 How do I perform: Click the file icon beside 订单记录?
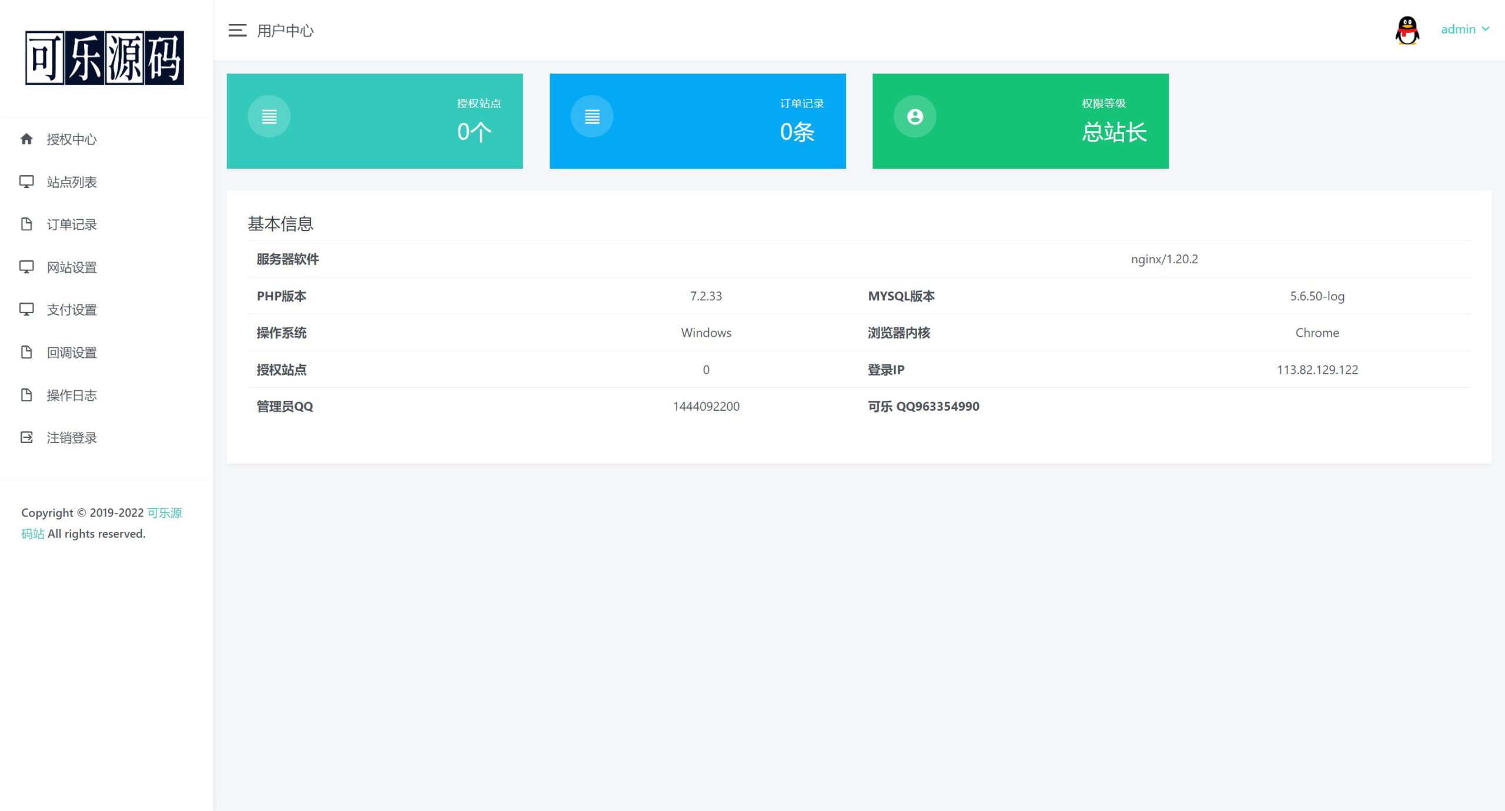coord(26,224)
